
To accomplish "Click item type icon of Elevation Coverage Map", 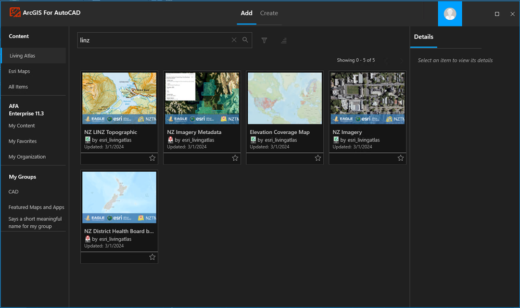I will (x=253, y=139).
